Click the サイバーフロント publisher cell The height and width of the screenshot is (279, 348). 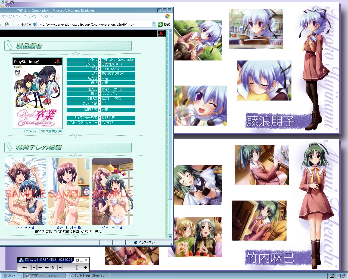click(x=118, y=89)
